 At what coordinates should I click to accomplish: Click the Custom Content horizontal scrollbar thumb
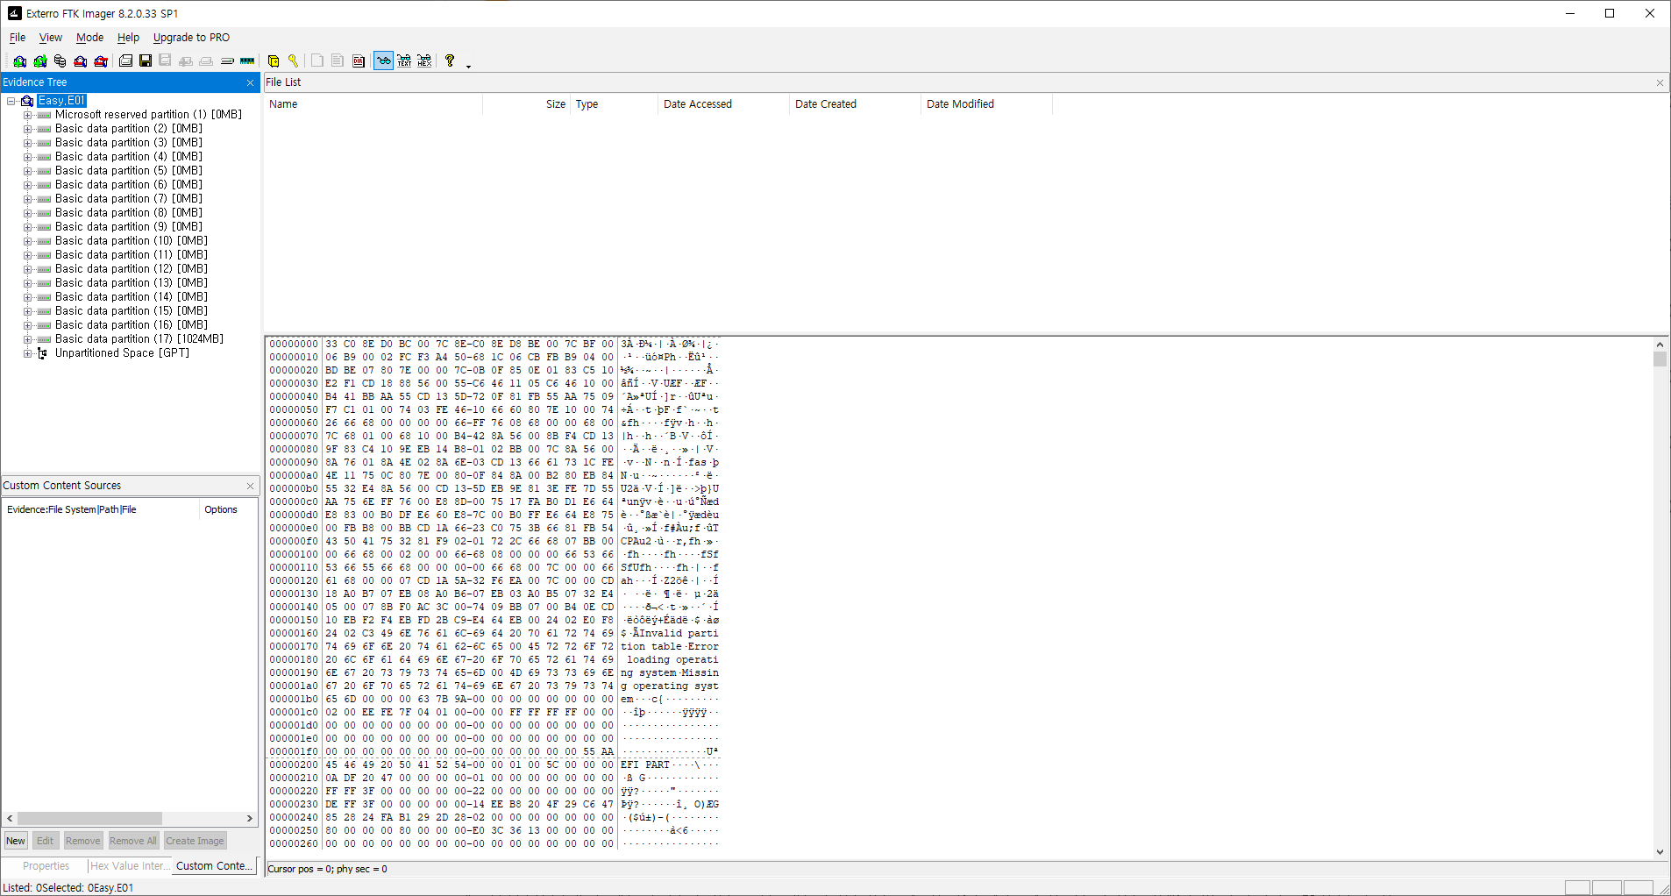(89, 819)
